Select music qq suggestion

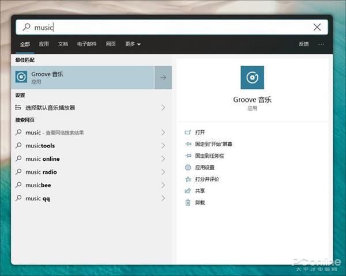pos(91,198)
